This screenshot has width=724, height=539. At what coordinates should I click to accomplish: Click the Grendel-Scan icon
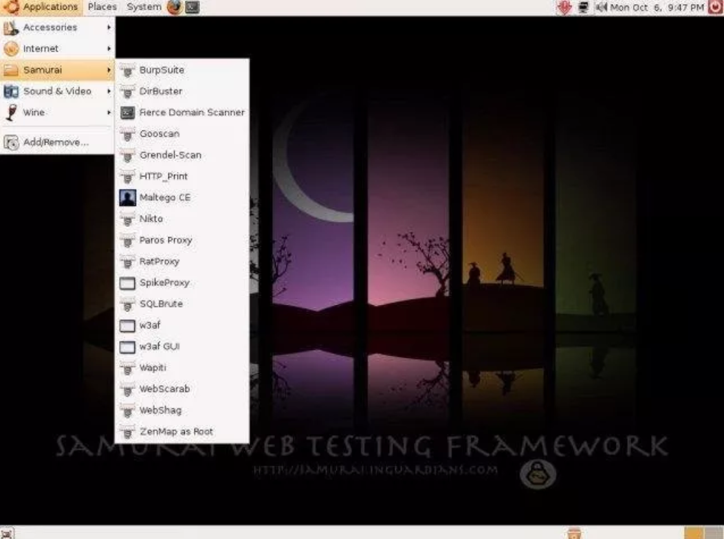click(x=127, y=155)
